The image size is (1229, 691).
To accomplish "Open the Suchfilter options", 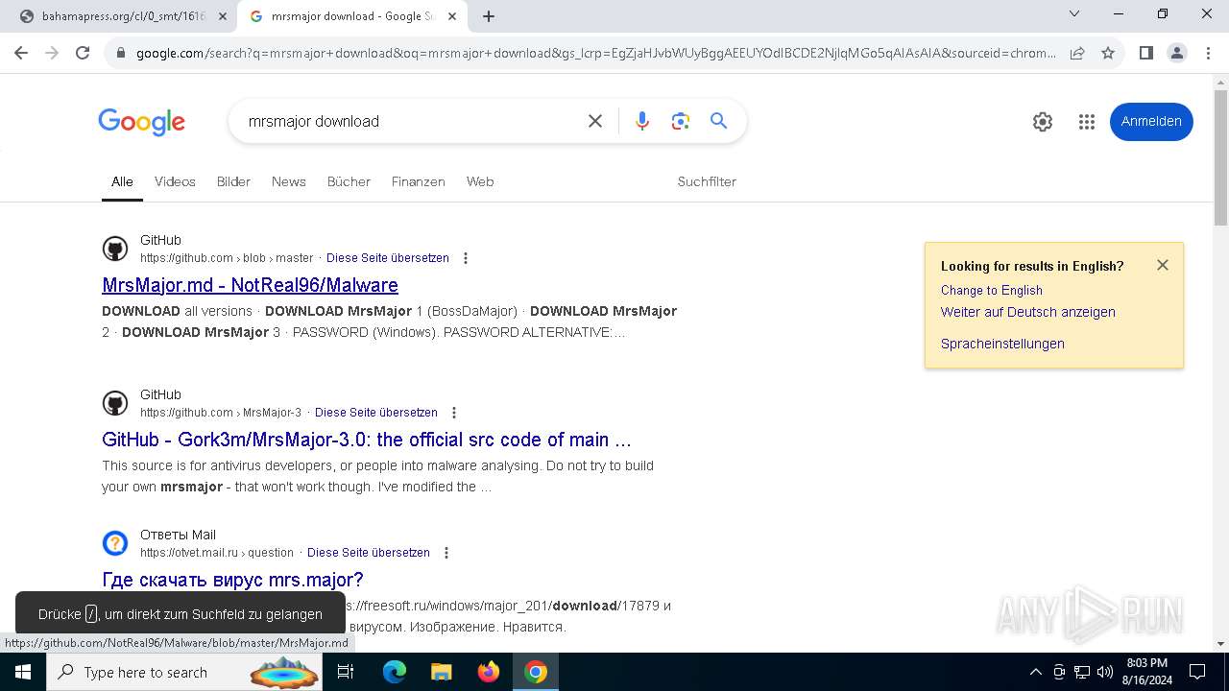I will coord(707,181).
